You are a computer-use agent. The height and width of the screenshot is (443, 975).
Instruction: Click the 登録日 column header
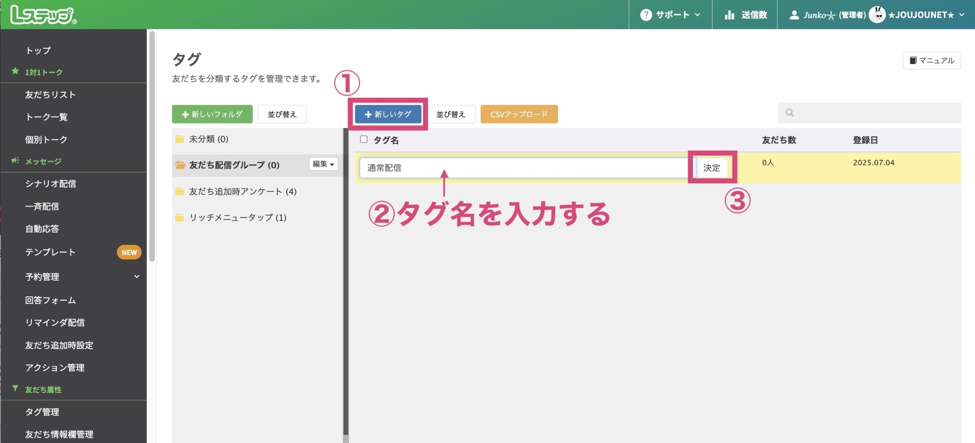click(x=865, y=140)
